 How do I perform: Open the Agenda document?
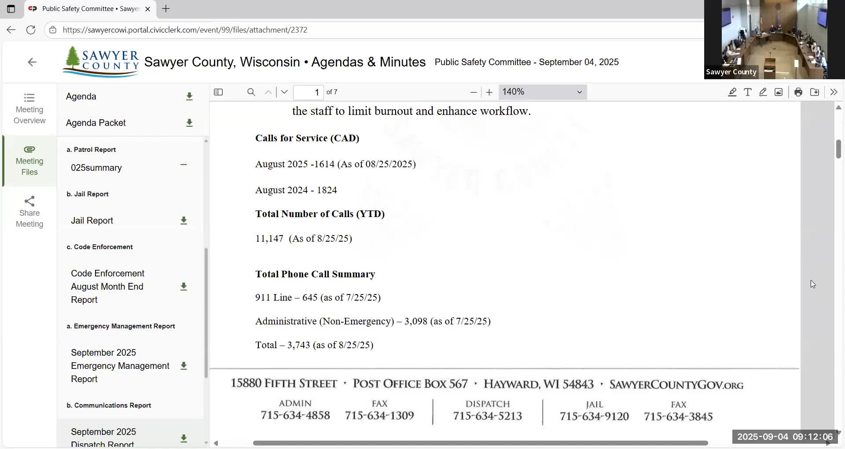click(81, 96)
